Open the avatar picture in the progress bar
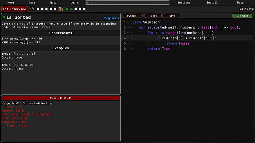255x143 pixels. pyautogui.click(x=61, y=9)
